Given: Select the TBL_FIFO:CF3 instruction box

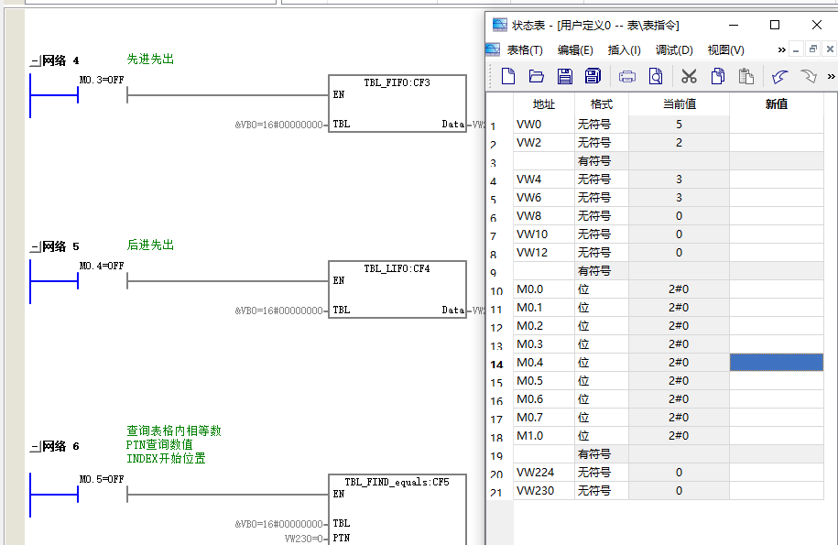Looking at the screenshot, I should [397, 104].
